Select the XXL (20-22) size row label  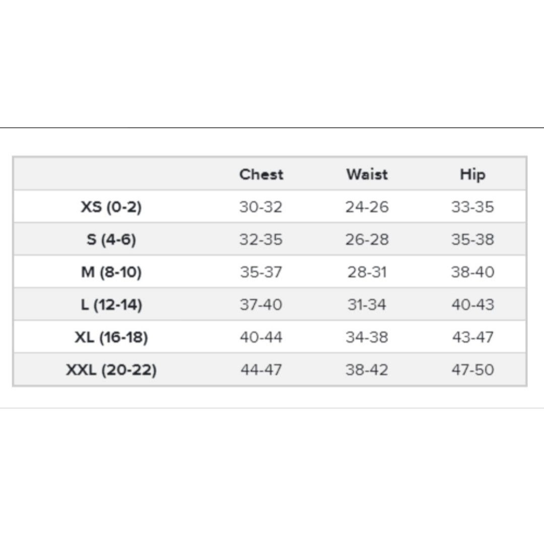[111, 370]
